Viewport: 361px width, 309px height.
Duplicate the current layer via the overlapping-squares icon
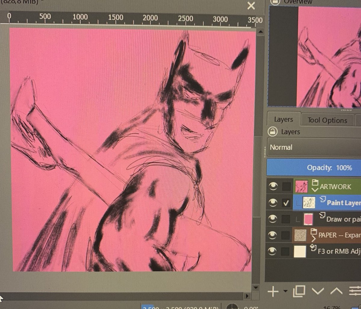coord(299,291)
